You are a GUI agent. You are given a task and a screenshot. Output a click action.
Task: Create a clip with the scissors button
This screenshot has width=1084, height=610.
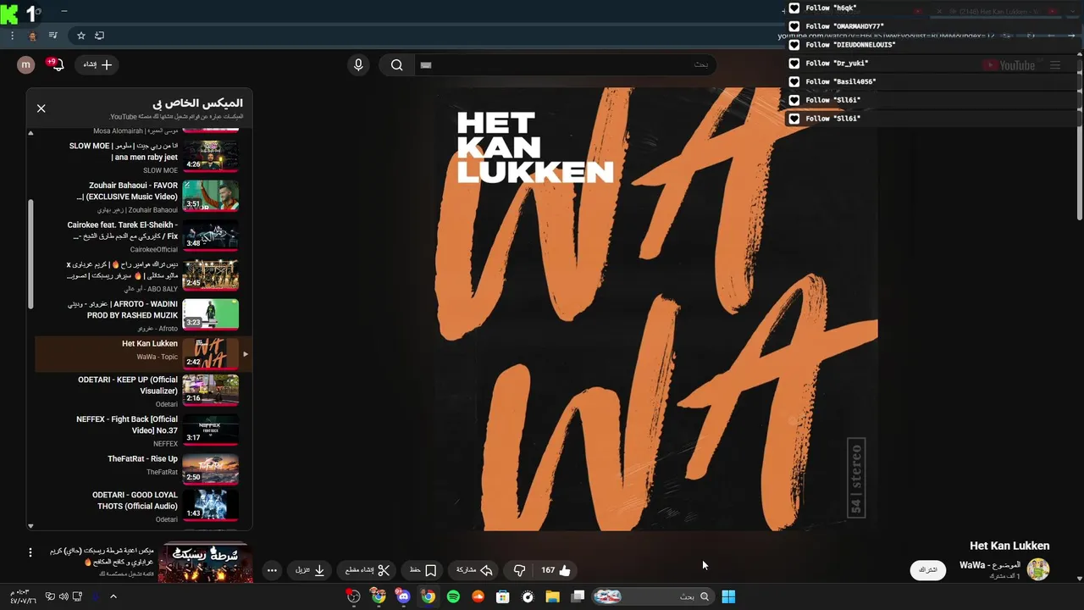pos(367,570)
